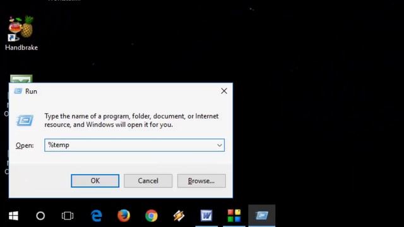Cancel the Run dialog
Screen dimensions: 404x227
pyautogui.click(x=148, y=181)
